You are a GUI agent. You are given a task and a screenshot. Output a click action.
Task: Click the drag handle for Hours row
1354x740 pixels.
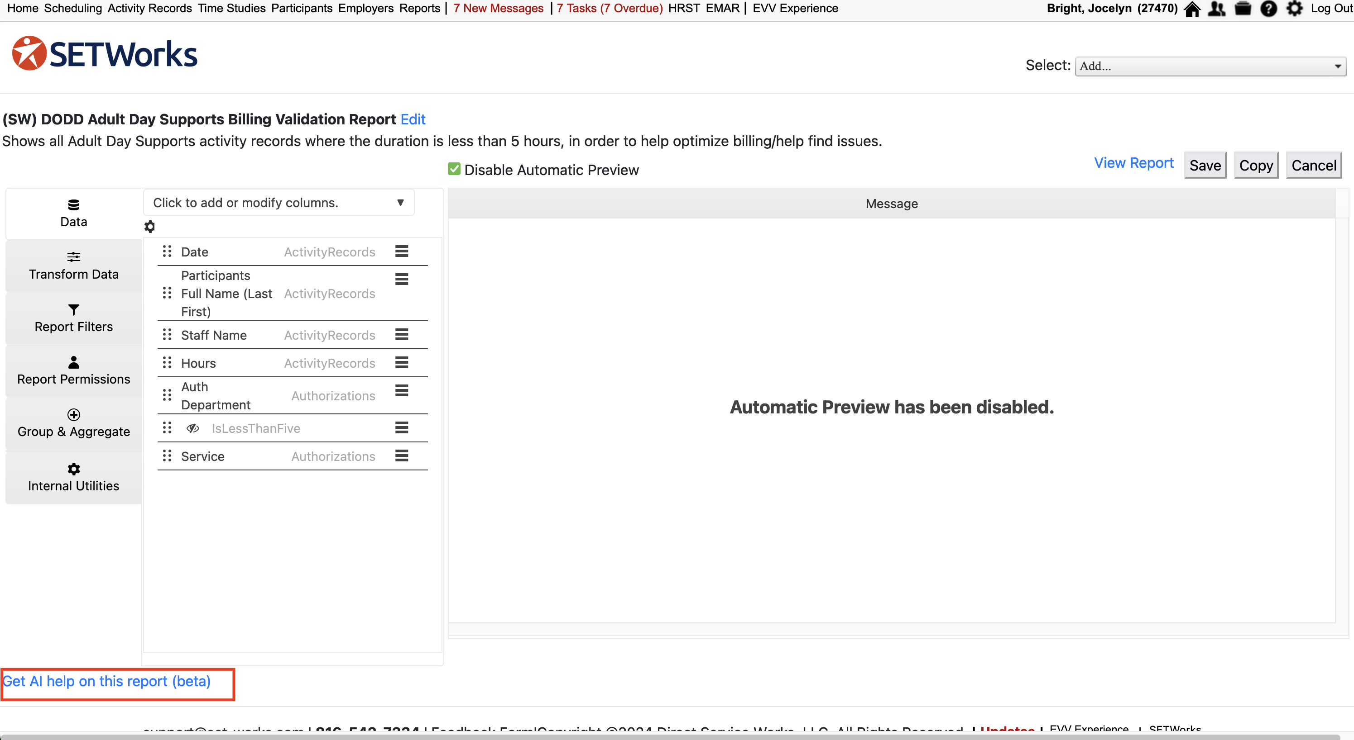click(167, 363)
